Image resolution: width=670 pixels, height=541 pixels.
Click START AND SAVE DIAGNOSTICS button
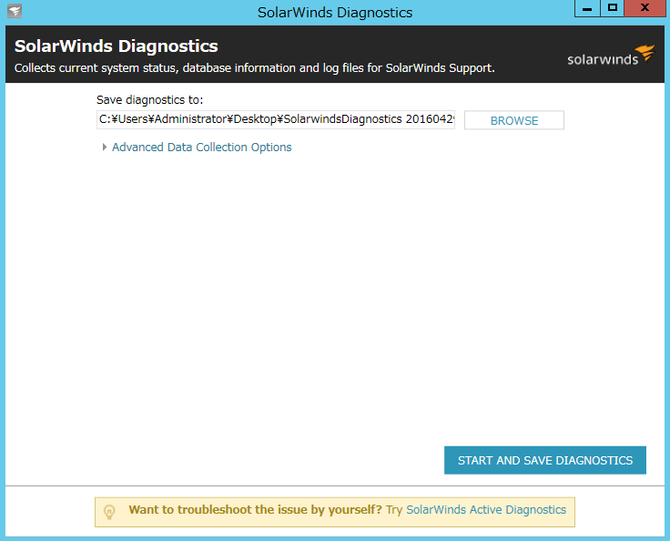pos(544,460)
